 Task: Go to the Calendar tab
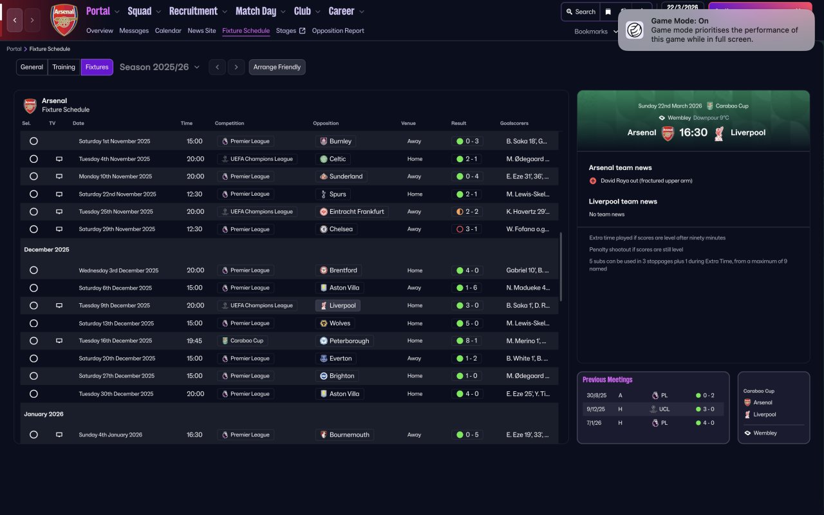point(168,31)
